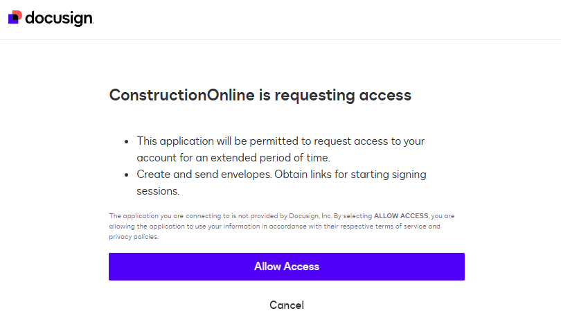561x320 pixels.
Task: Cancel the access request
Action: tap(286, 305)
